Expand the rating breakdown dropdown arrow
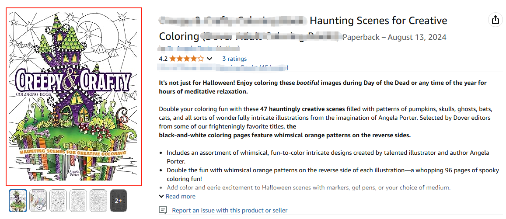Viewport: 506px width, 219px height. 209,59
